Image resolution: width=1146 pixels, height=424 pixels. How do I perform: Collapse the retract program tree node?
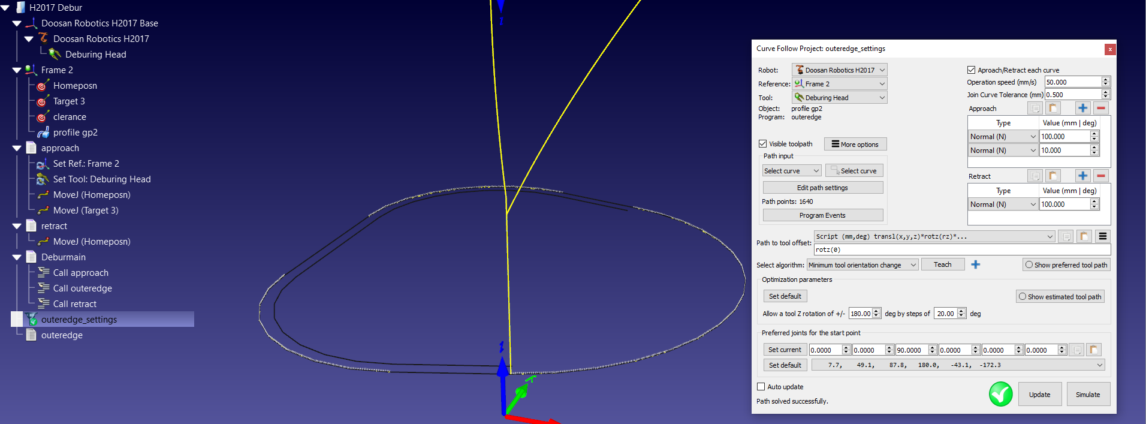tap(17, 226)
